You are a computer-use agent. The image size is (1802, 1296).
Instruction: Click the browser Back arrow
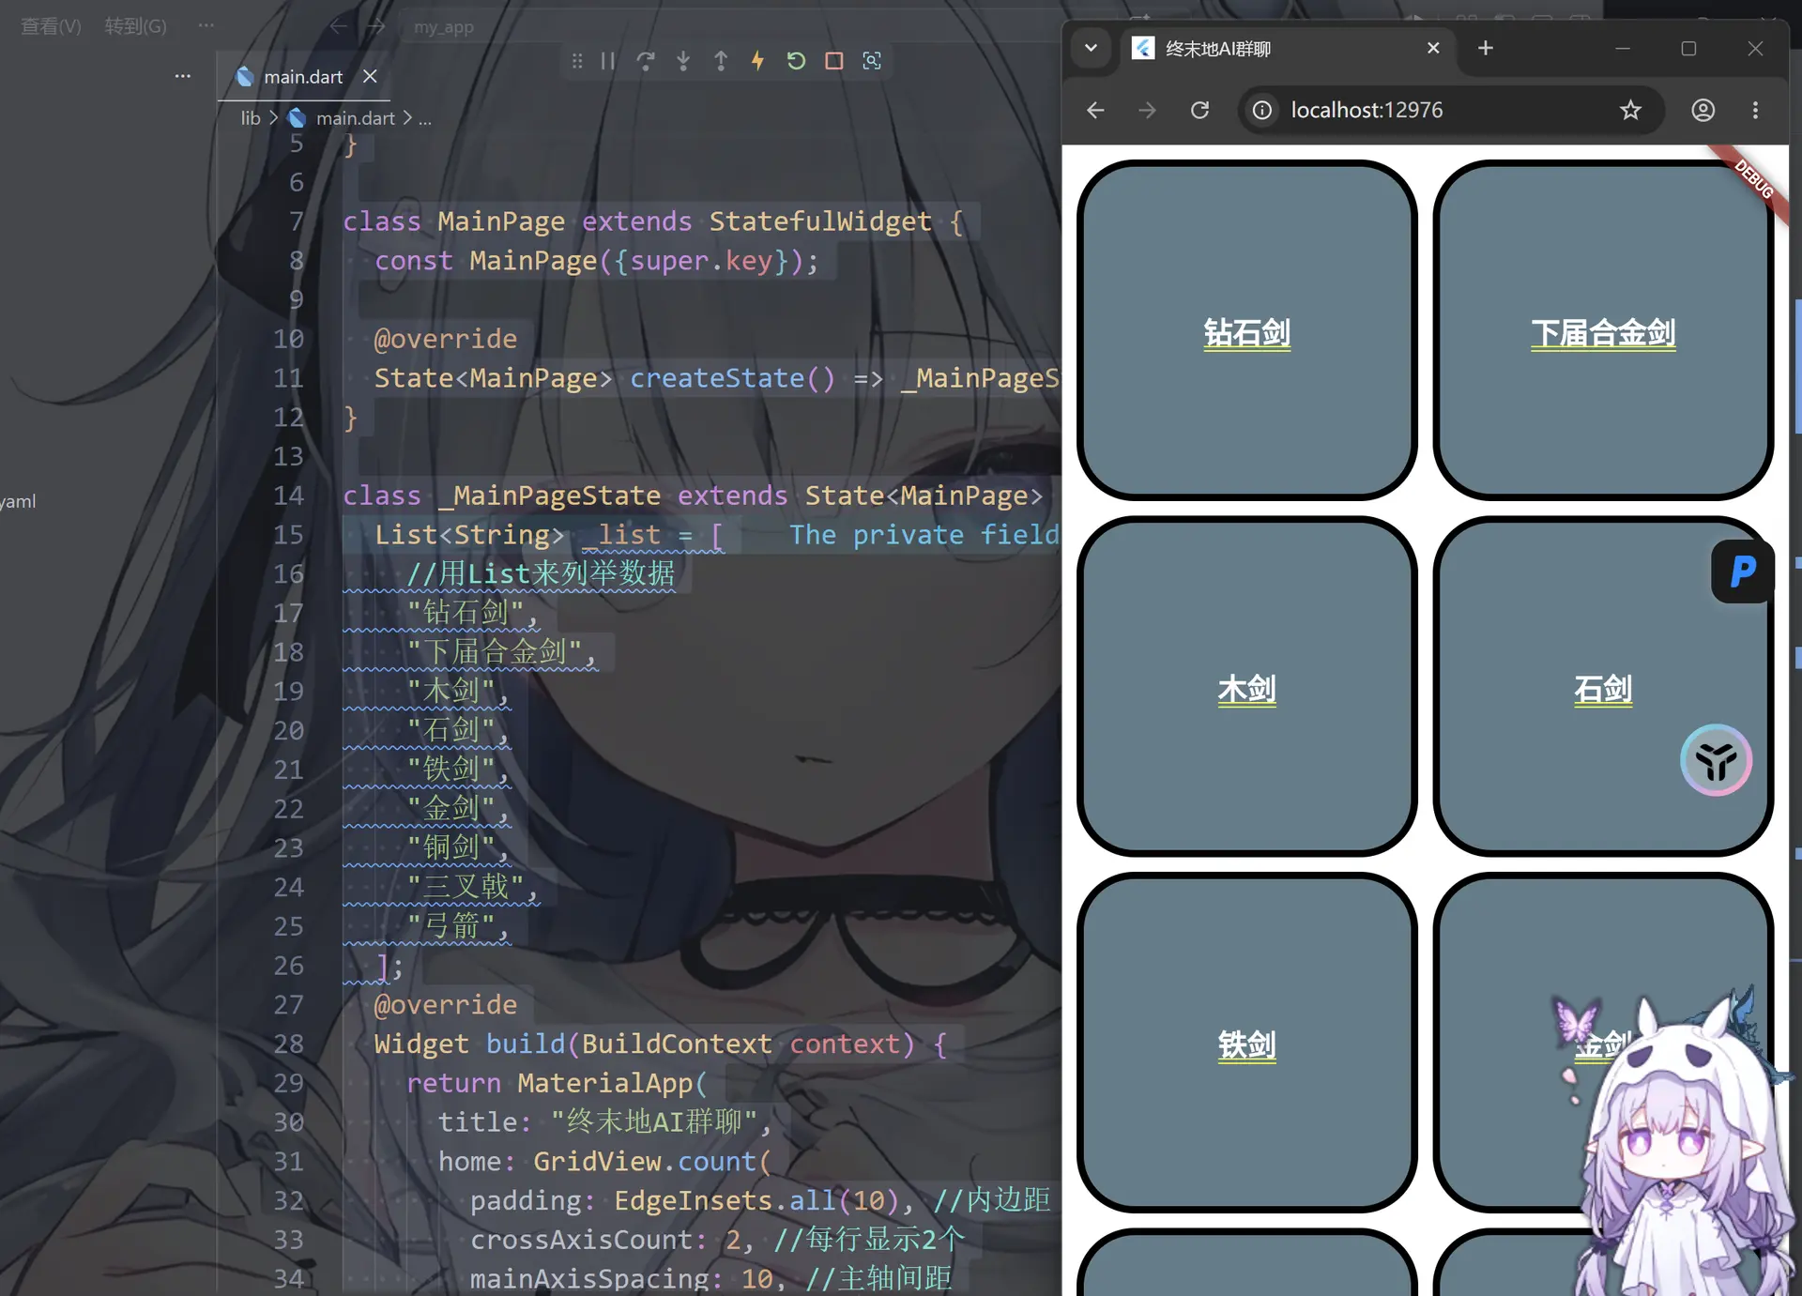coord(1095,110)
